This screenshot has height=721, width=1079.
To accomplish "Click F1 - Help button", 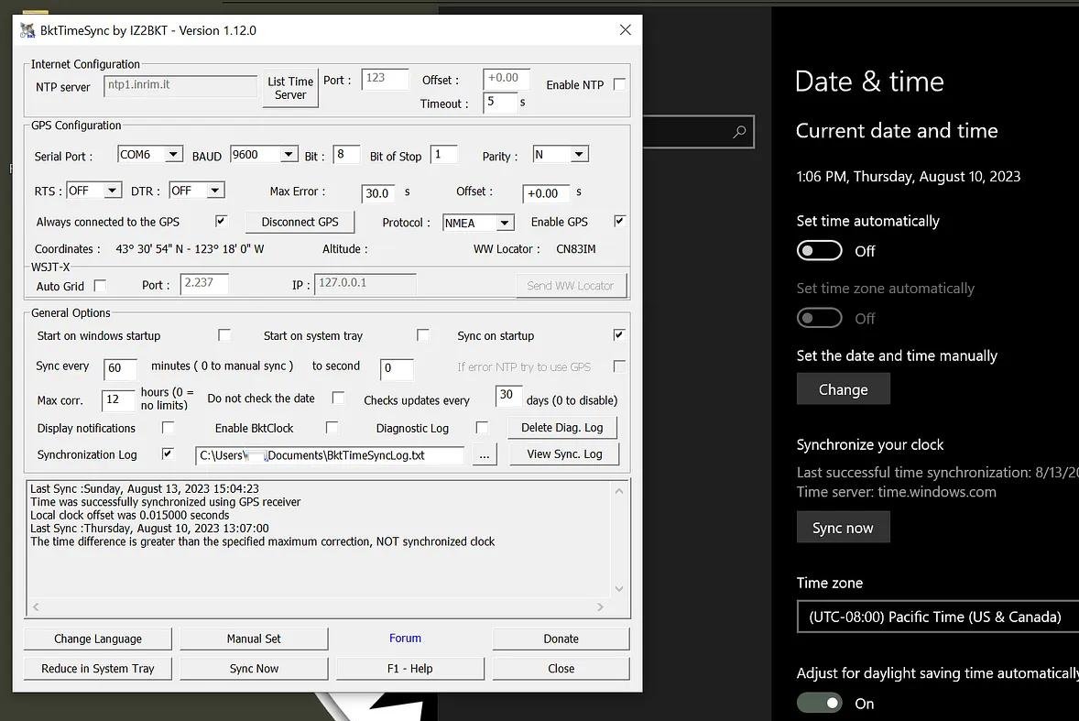I will click(410, 668).
